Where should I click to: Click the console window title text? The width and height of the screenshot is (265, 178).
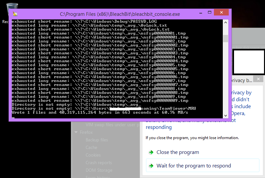[120, 14]
